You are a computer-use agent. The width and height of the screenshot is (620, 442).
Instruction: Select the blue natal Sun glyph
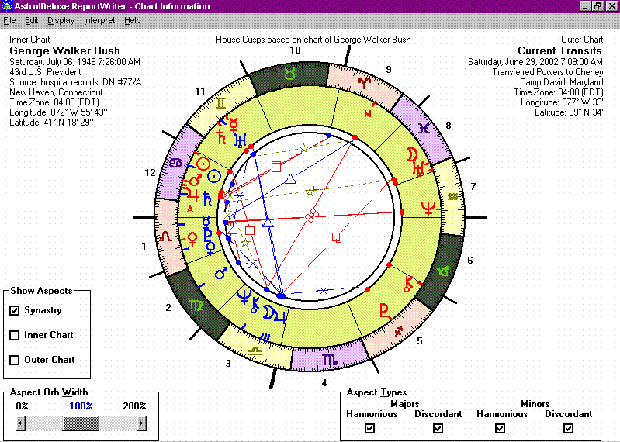click(x=214, y=176)
